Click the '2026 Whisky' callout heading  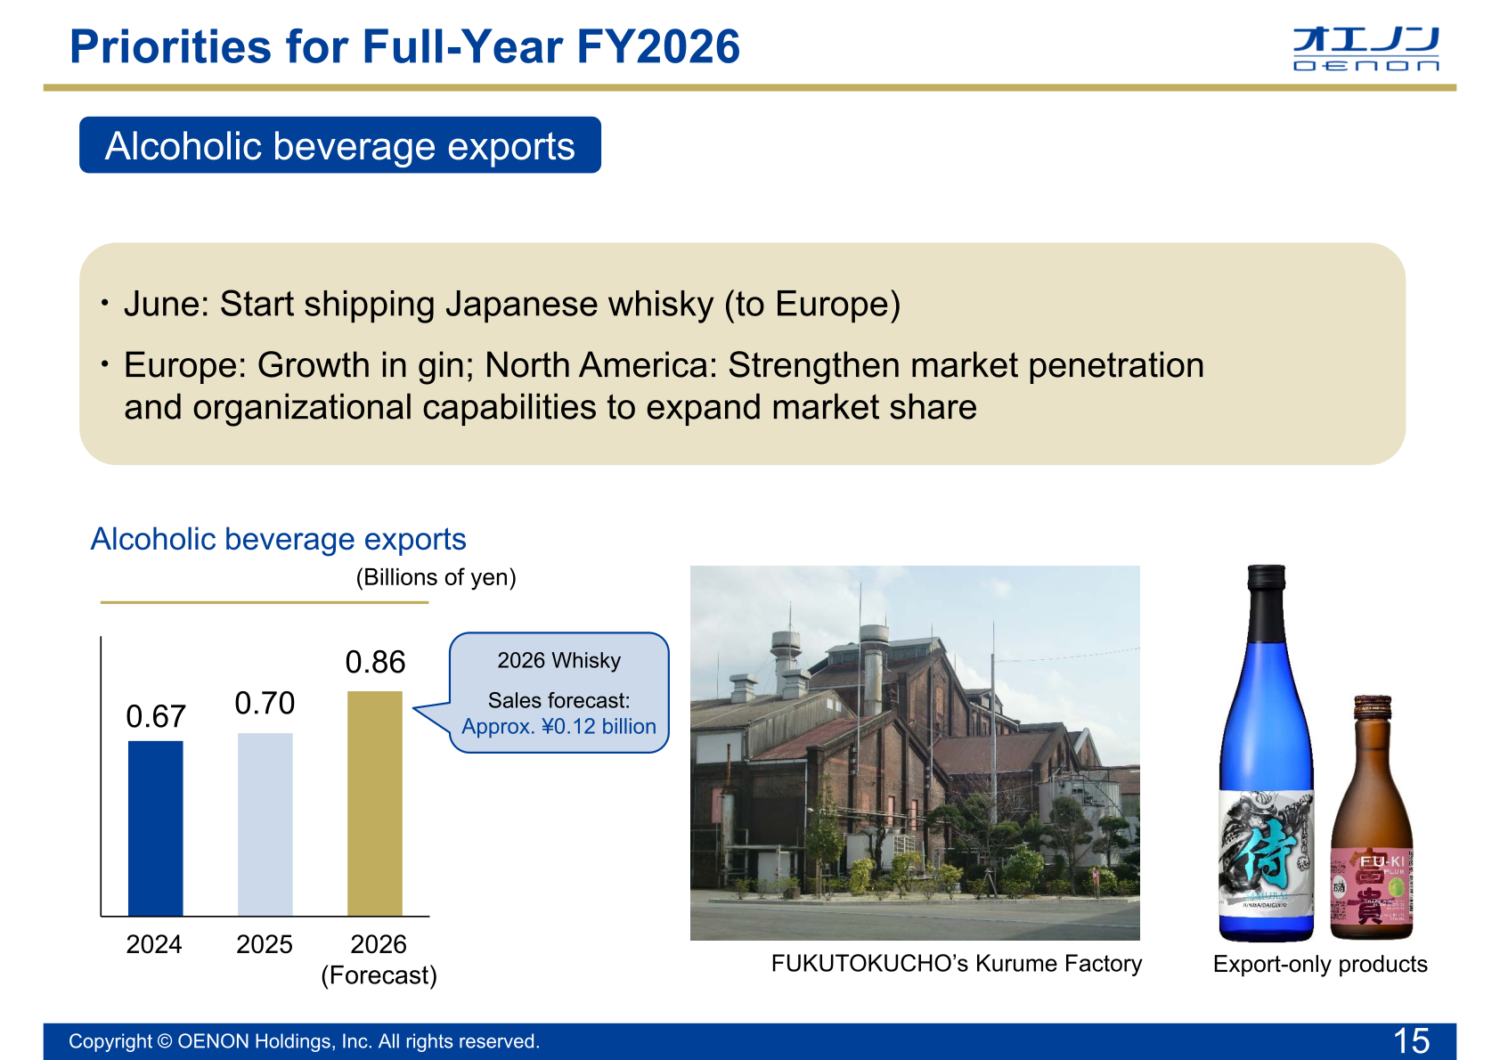tap(558, 660)
